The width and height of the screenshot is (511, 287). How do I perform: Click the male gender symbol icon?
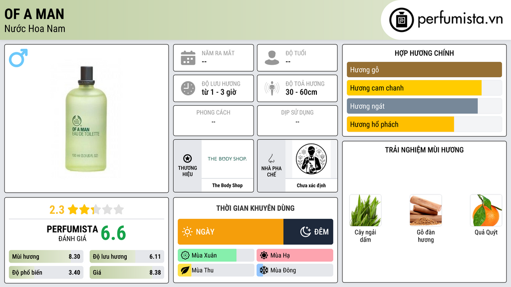pos(18,58)
